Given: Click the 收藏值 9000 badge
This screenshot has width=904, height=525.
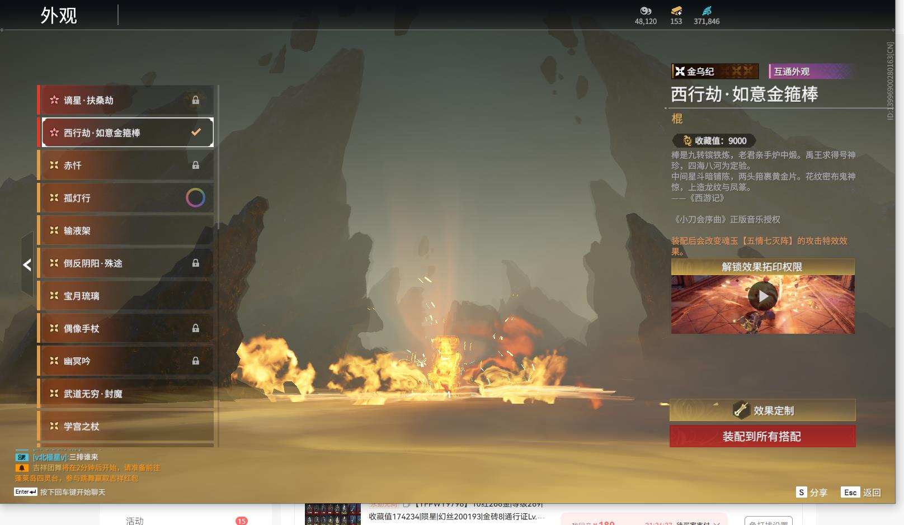Looking at the screenshot, I should pyautogui.click(x=714, y=141).
